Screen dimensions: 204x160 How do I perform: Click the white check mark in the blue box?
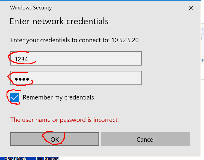tap(15, 97)
